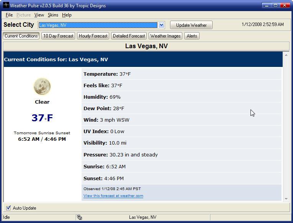
Task: Click the 6:52 AM / 4:46 PM times text
Action: [x=42, y=139]
